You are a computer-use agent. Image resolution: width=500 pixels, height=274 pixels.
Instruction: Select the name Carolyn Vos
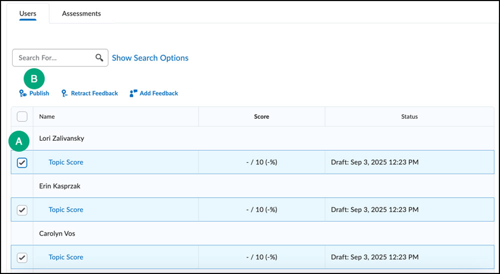coord(57,233)
